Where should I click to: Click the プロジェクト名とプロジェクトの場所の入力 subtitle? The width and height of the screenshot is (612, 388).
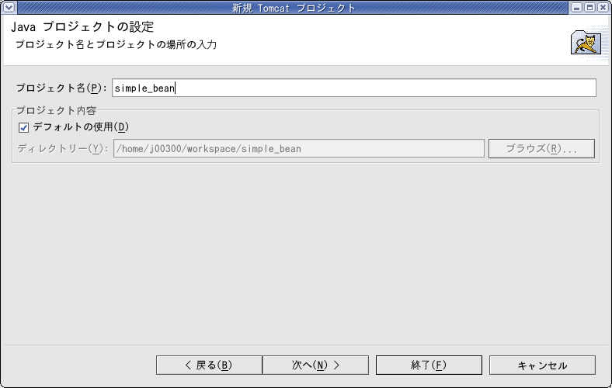(116, 44)
